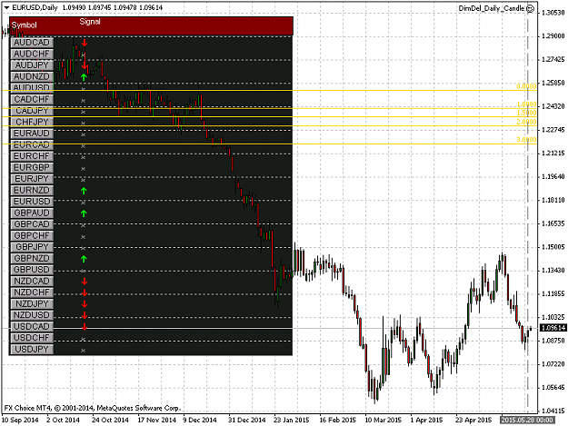The height and width of the screenshot is (426, 568).
Task: Click the CADCHF symbol button
Action: [x=32, y=99]
